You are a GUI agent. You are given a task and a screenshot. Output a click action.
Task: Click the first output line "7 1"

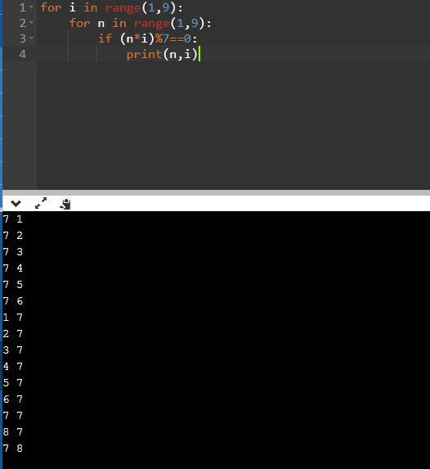[13, 219]
